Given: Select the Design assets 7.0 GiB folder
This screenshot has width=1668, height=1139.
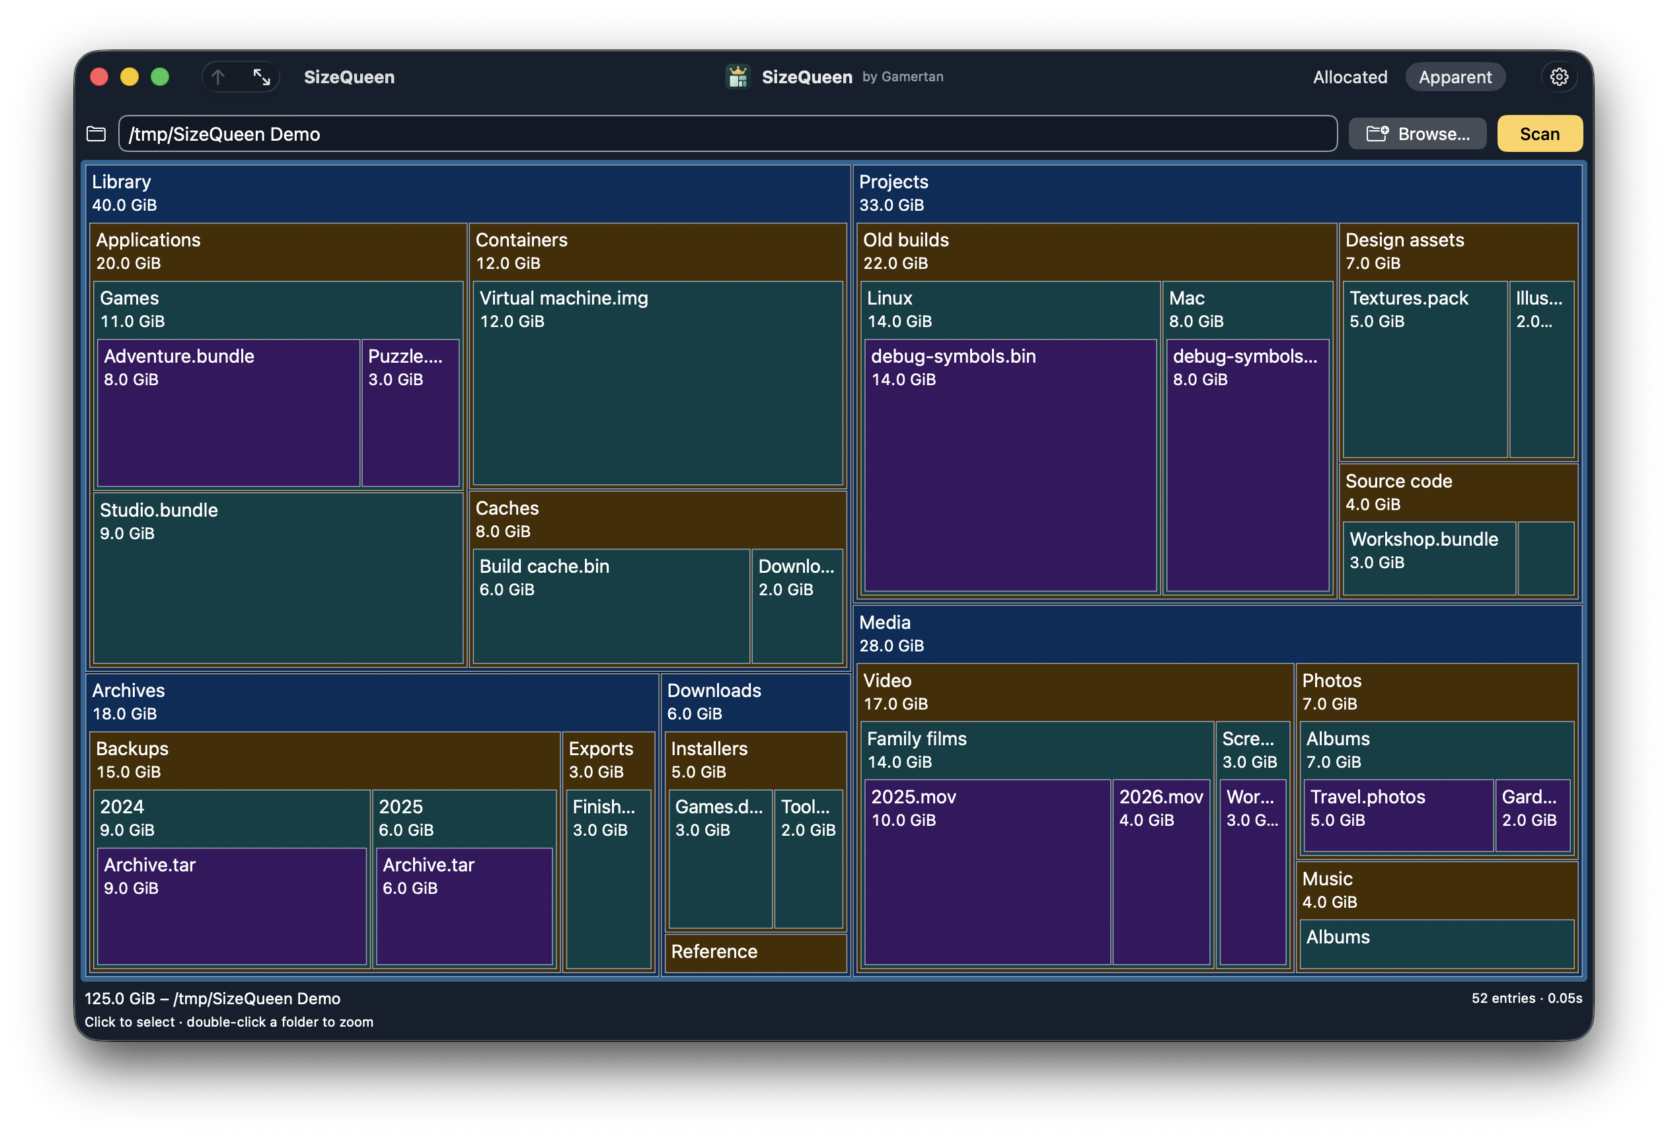Looking at the screenshot, I should click(x=1459, y=251).
